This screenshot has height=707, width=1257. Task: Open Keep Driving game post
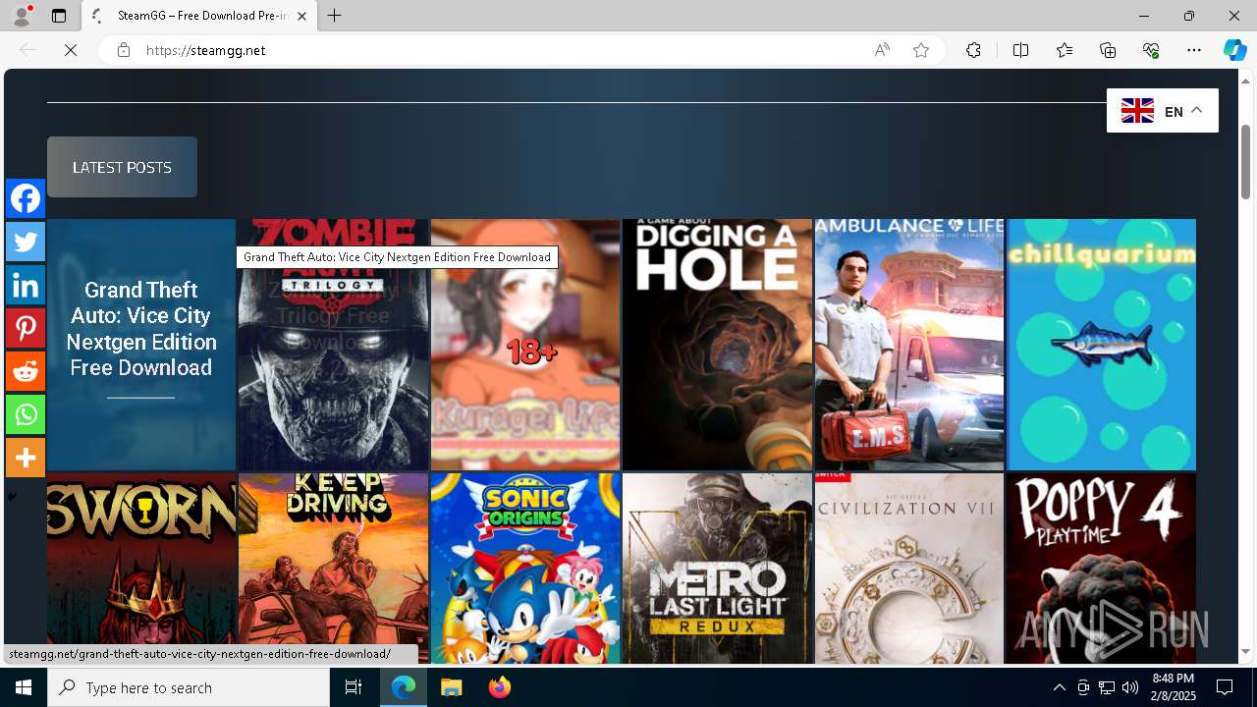click(x=333, y=569)
